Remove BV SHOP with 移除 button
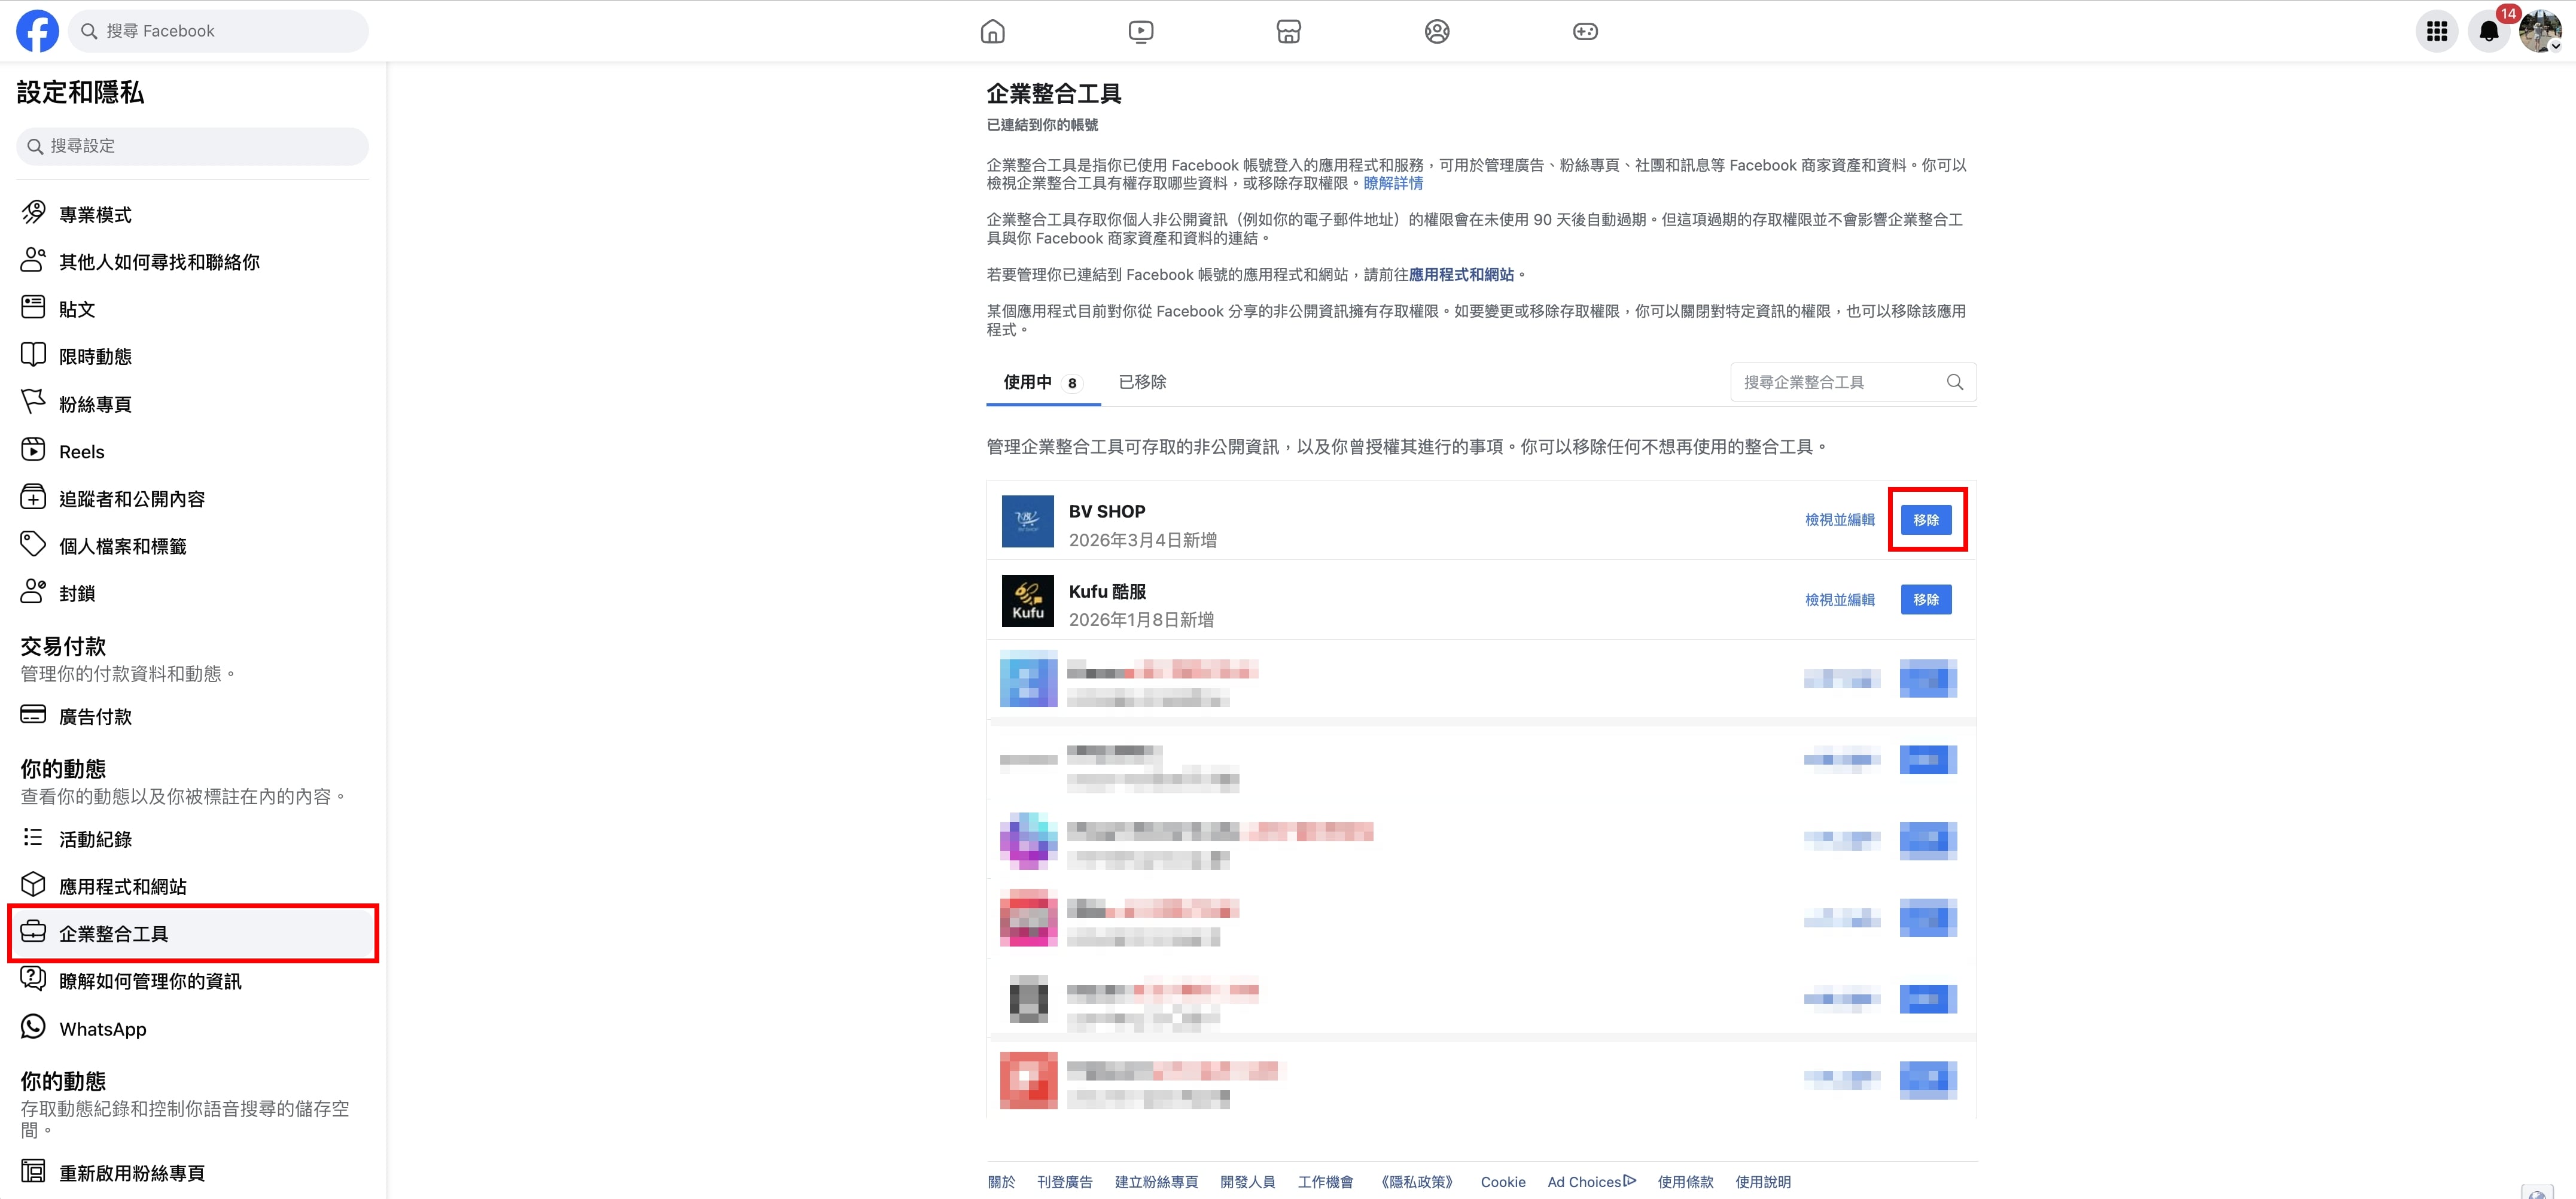Screen dimensions: 2576x1199 point(1926,520)
